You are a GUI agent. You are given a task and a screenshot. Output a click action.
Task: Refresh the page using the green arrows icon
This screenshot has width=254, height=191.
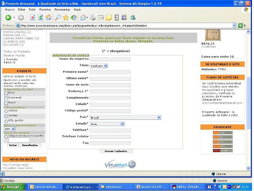pos(40,18)
